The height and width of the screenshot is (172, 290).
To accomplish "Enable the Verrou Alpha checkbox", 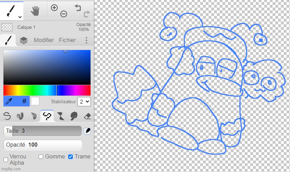I will point(6,159).
